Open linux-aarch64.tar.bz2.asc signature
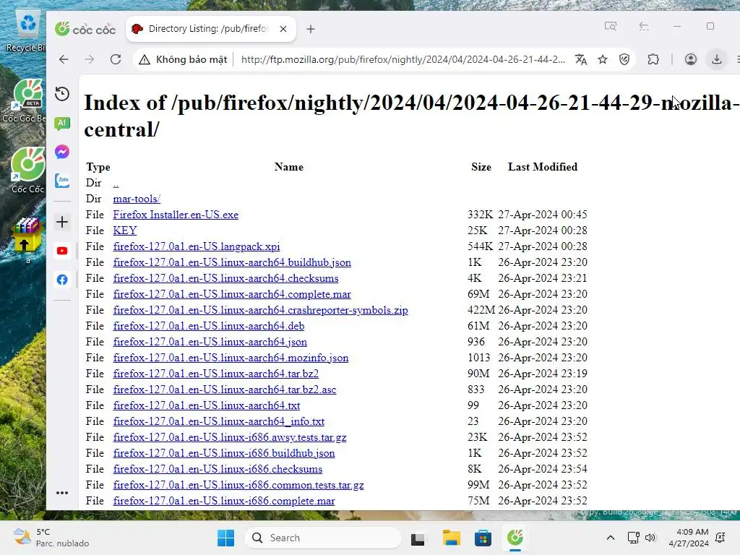Image resolution: width=740 pixels, height=555 pixels. pyautogui.click(x=225, y=390)
